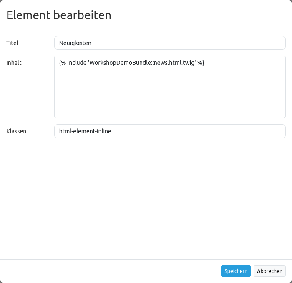
Task: Click the empty space below the Inhalt text
Action: 170,96
